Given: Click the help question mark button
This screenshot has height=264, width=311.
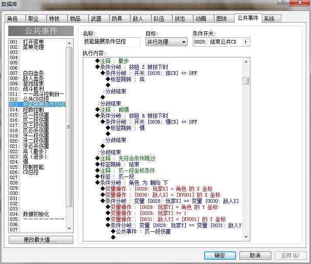Looking at the screenshot, I should (x=283, y=2).
